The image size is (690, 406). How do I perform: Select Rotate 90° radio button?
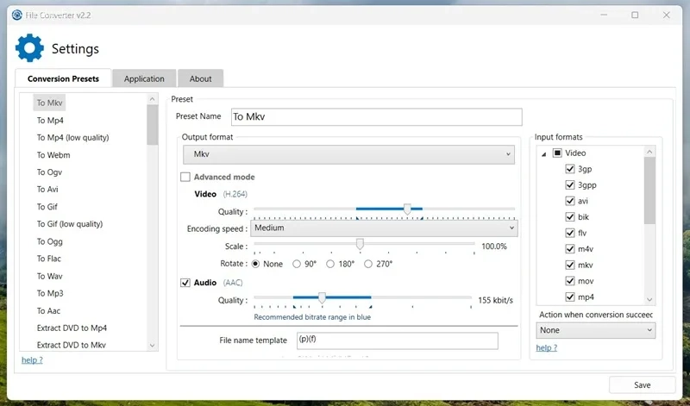[297, 264]
